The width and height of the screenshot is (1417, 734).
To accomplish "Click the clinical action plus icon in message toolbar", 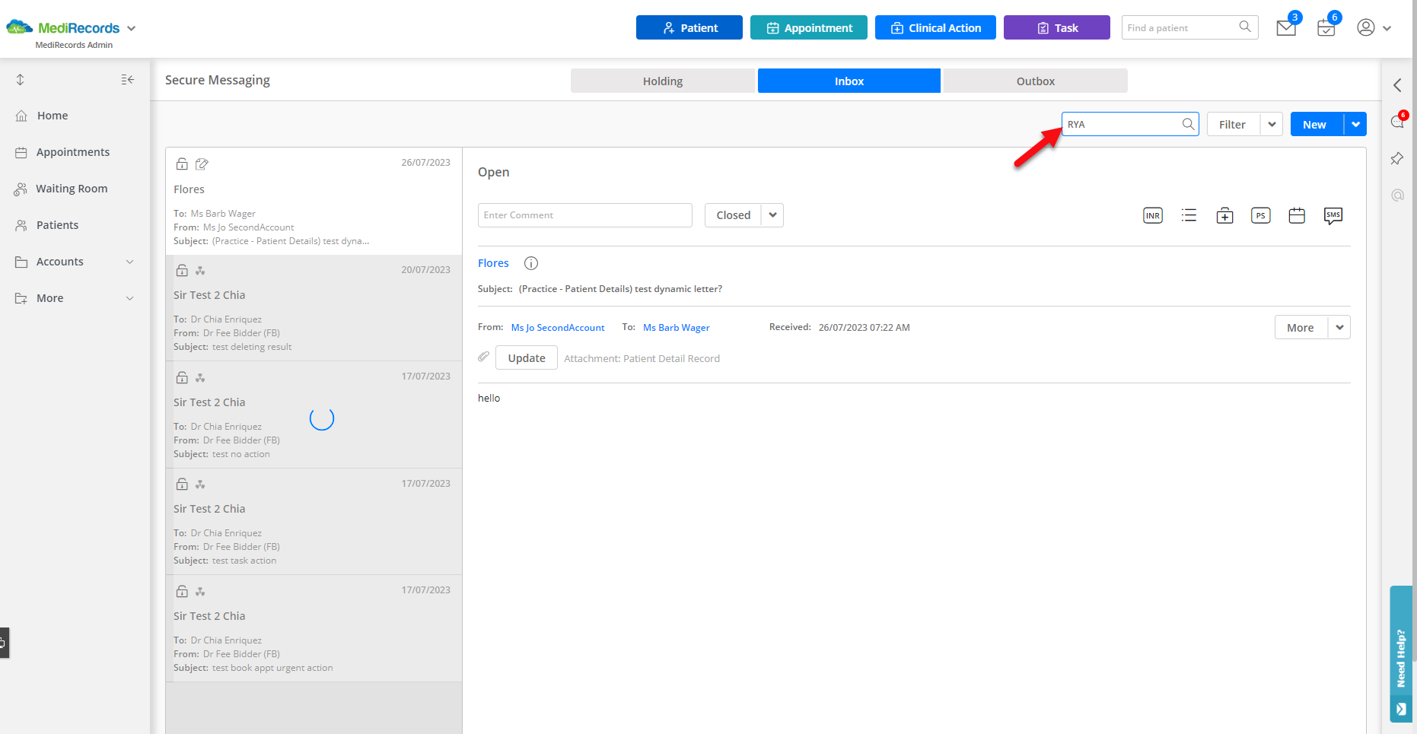I will coord(1224,216).
